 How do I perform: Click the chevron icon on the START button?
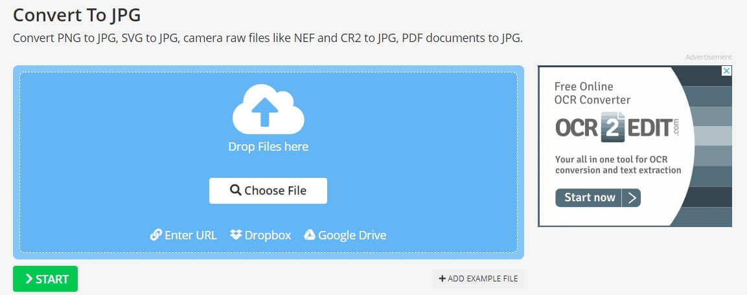[29, 279]
